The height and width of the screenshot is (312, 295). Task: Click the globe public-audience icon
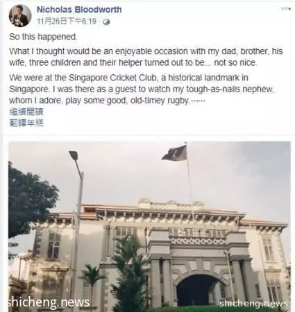(x=107, y=22)
